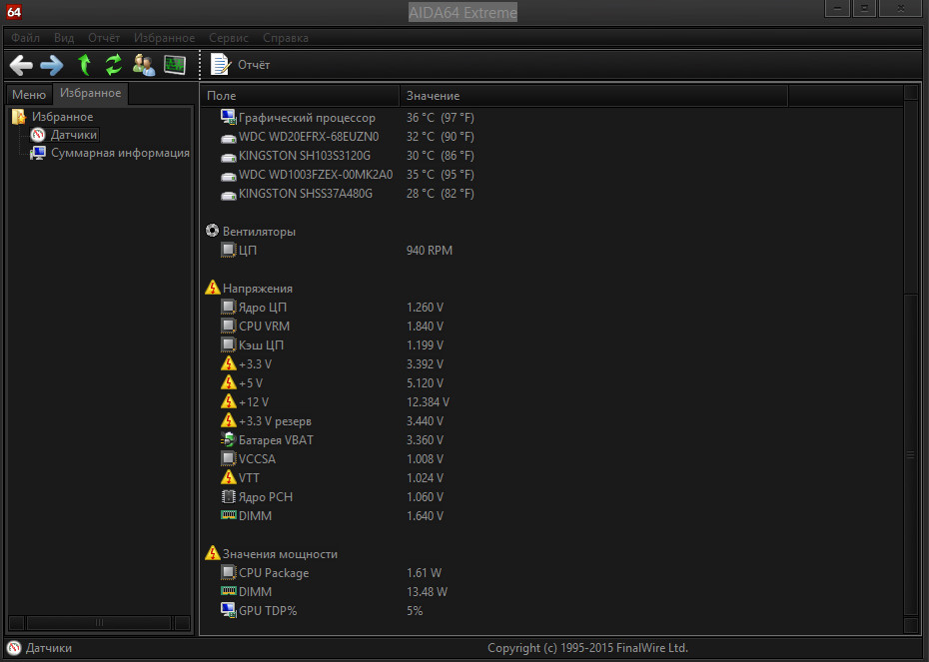Click the Напряжения warning icon
This screenshot has width=929, height=662.
click(x=212, y=288)
